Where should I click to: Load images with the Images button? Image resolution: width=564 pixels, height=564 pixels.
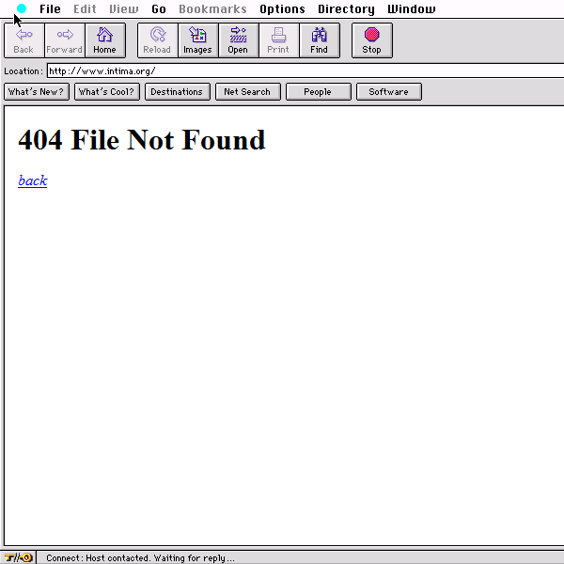[x=197, y=40]
